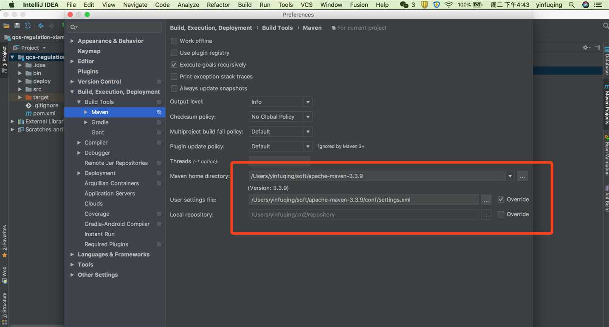Open Spotlight search in menu bar

coord(572,5)
